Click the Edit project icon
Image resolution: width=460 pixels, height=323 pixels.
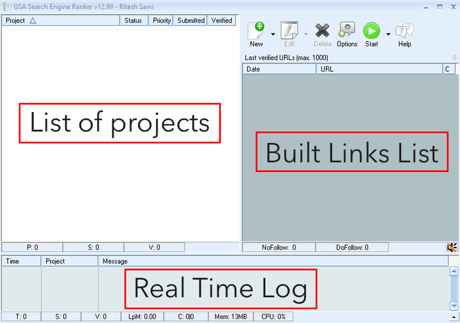pyautogui.click(x=289, y=31)
